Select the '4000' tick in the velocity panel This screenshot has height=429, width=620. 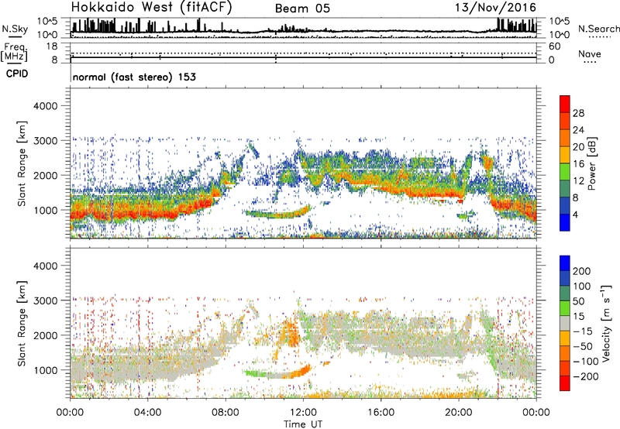click(x=46, y=266)
